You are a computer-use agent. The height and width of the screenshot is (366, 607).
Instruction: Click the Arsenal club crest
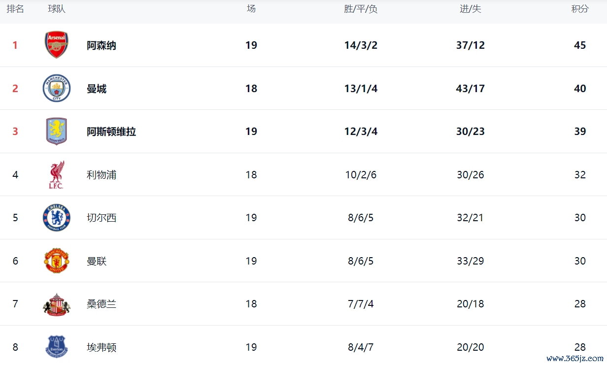(x=57, y=45)
